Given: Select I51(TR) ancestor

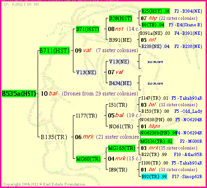Looking at the screenshot, I should (x=118, y=105).
